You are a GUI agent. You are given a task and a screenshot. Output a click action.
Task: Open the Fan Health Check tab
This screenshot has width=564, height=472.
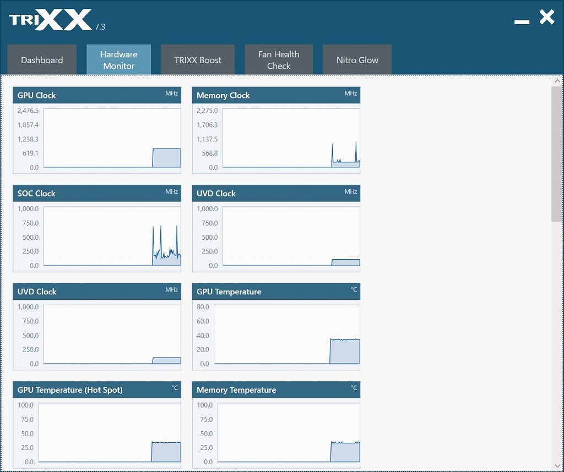(279, 60)
